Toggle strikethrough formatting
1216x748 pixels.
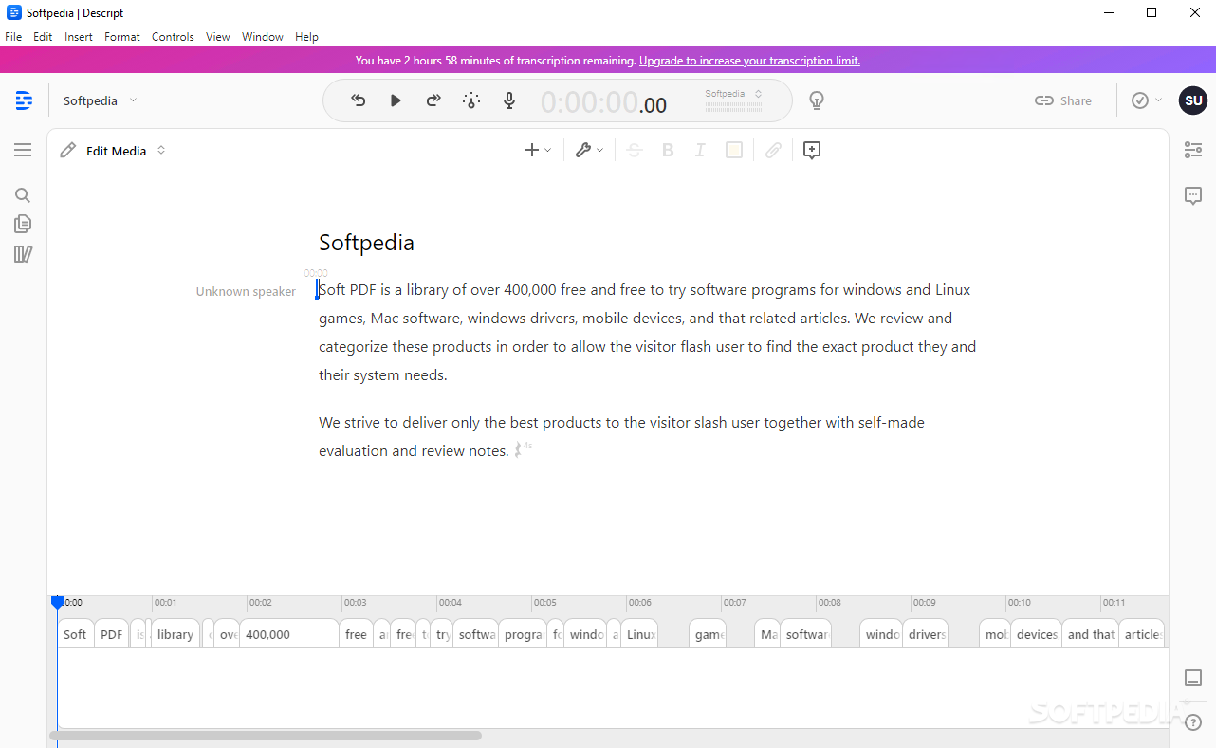tap(635, 150)
